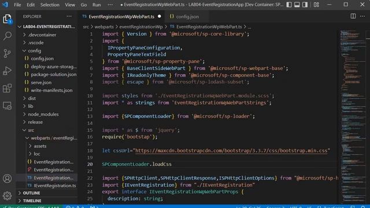The image size is (370, 208).
Task: Open the View menu
Action: (70, 5)
